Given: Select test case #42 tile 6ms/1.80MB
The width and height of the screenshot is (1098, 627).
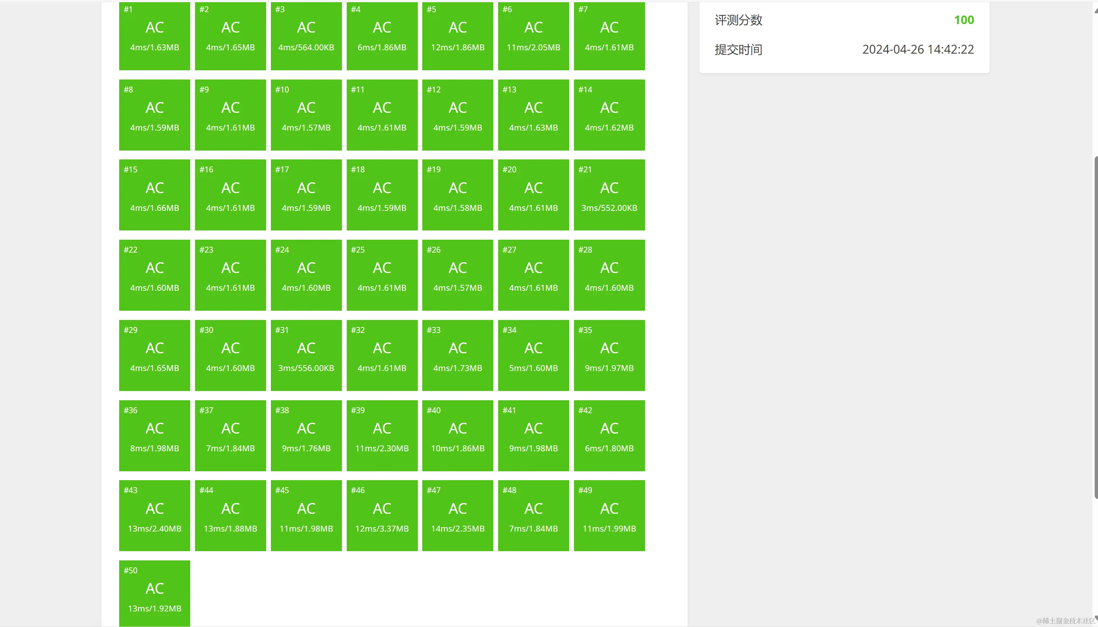Looking at the screenshot, I should pyautogui.click(x=609, y=435).
